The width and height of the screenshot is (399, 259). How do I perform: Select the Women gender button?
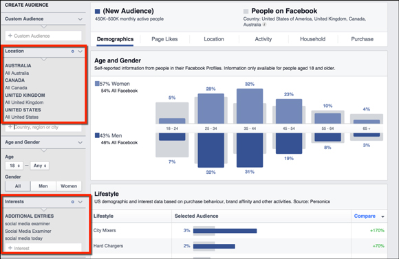click(x=69, y=186)
